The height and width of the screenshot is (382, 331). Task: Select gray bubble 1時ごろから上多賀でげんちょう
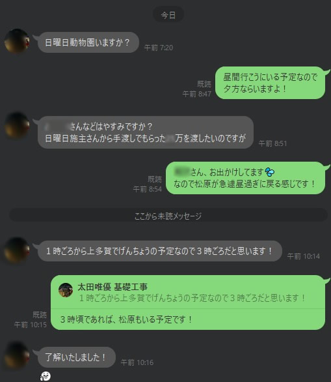(x=160, y=251)
